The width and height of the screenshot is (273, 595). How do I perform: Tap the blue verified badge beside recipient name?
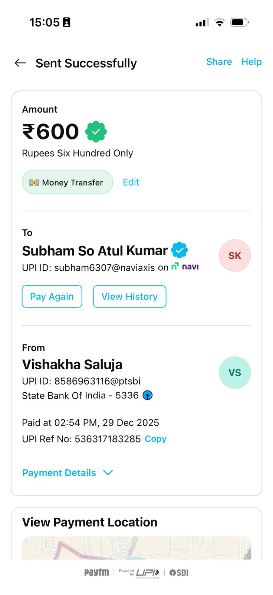(x=180, y=250)
